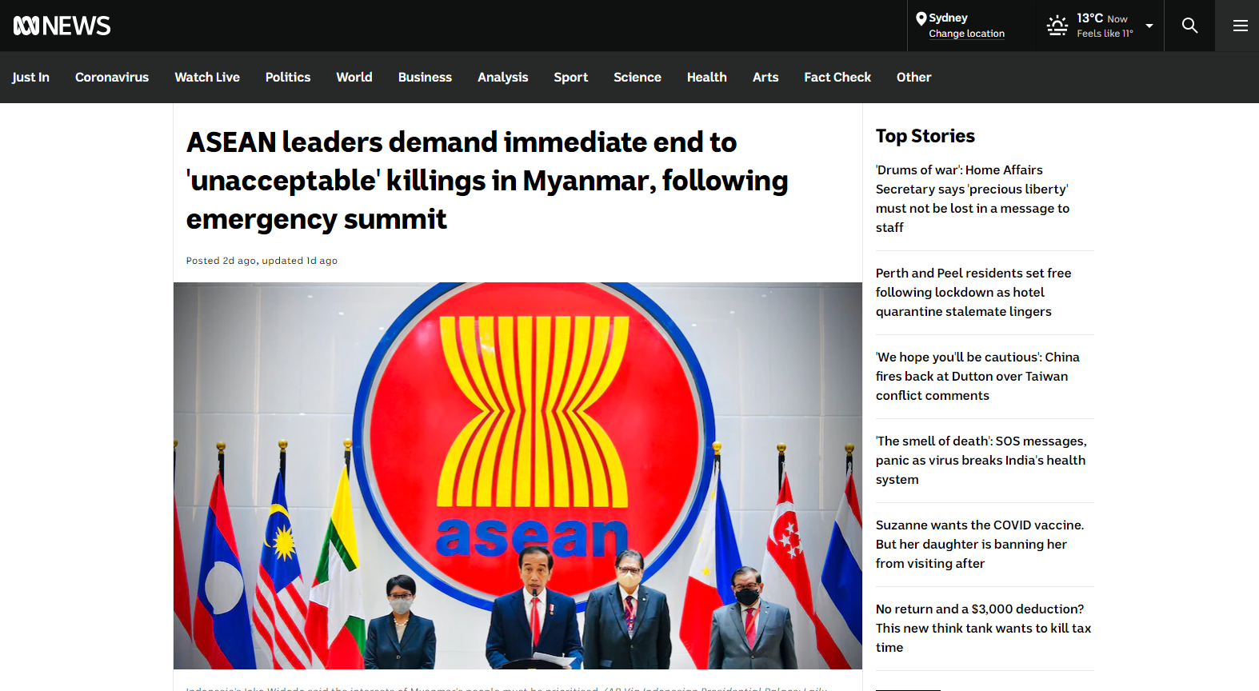Open the Sport section
Screen dimensions: 1259x691
(571, 77)
